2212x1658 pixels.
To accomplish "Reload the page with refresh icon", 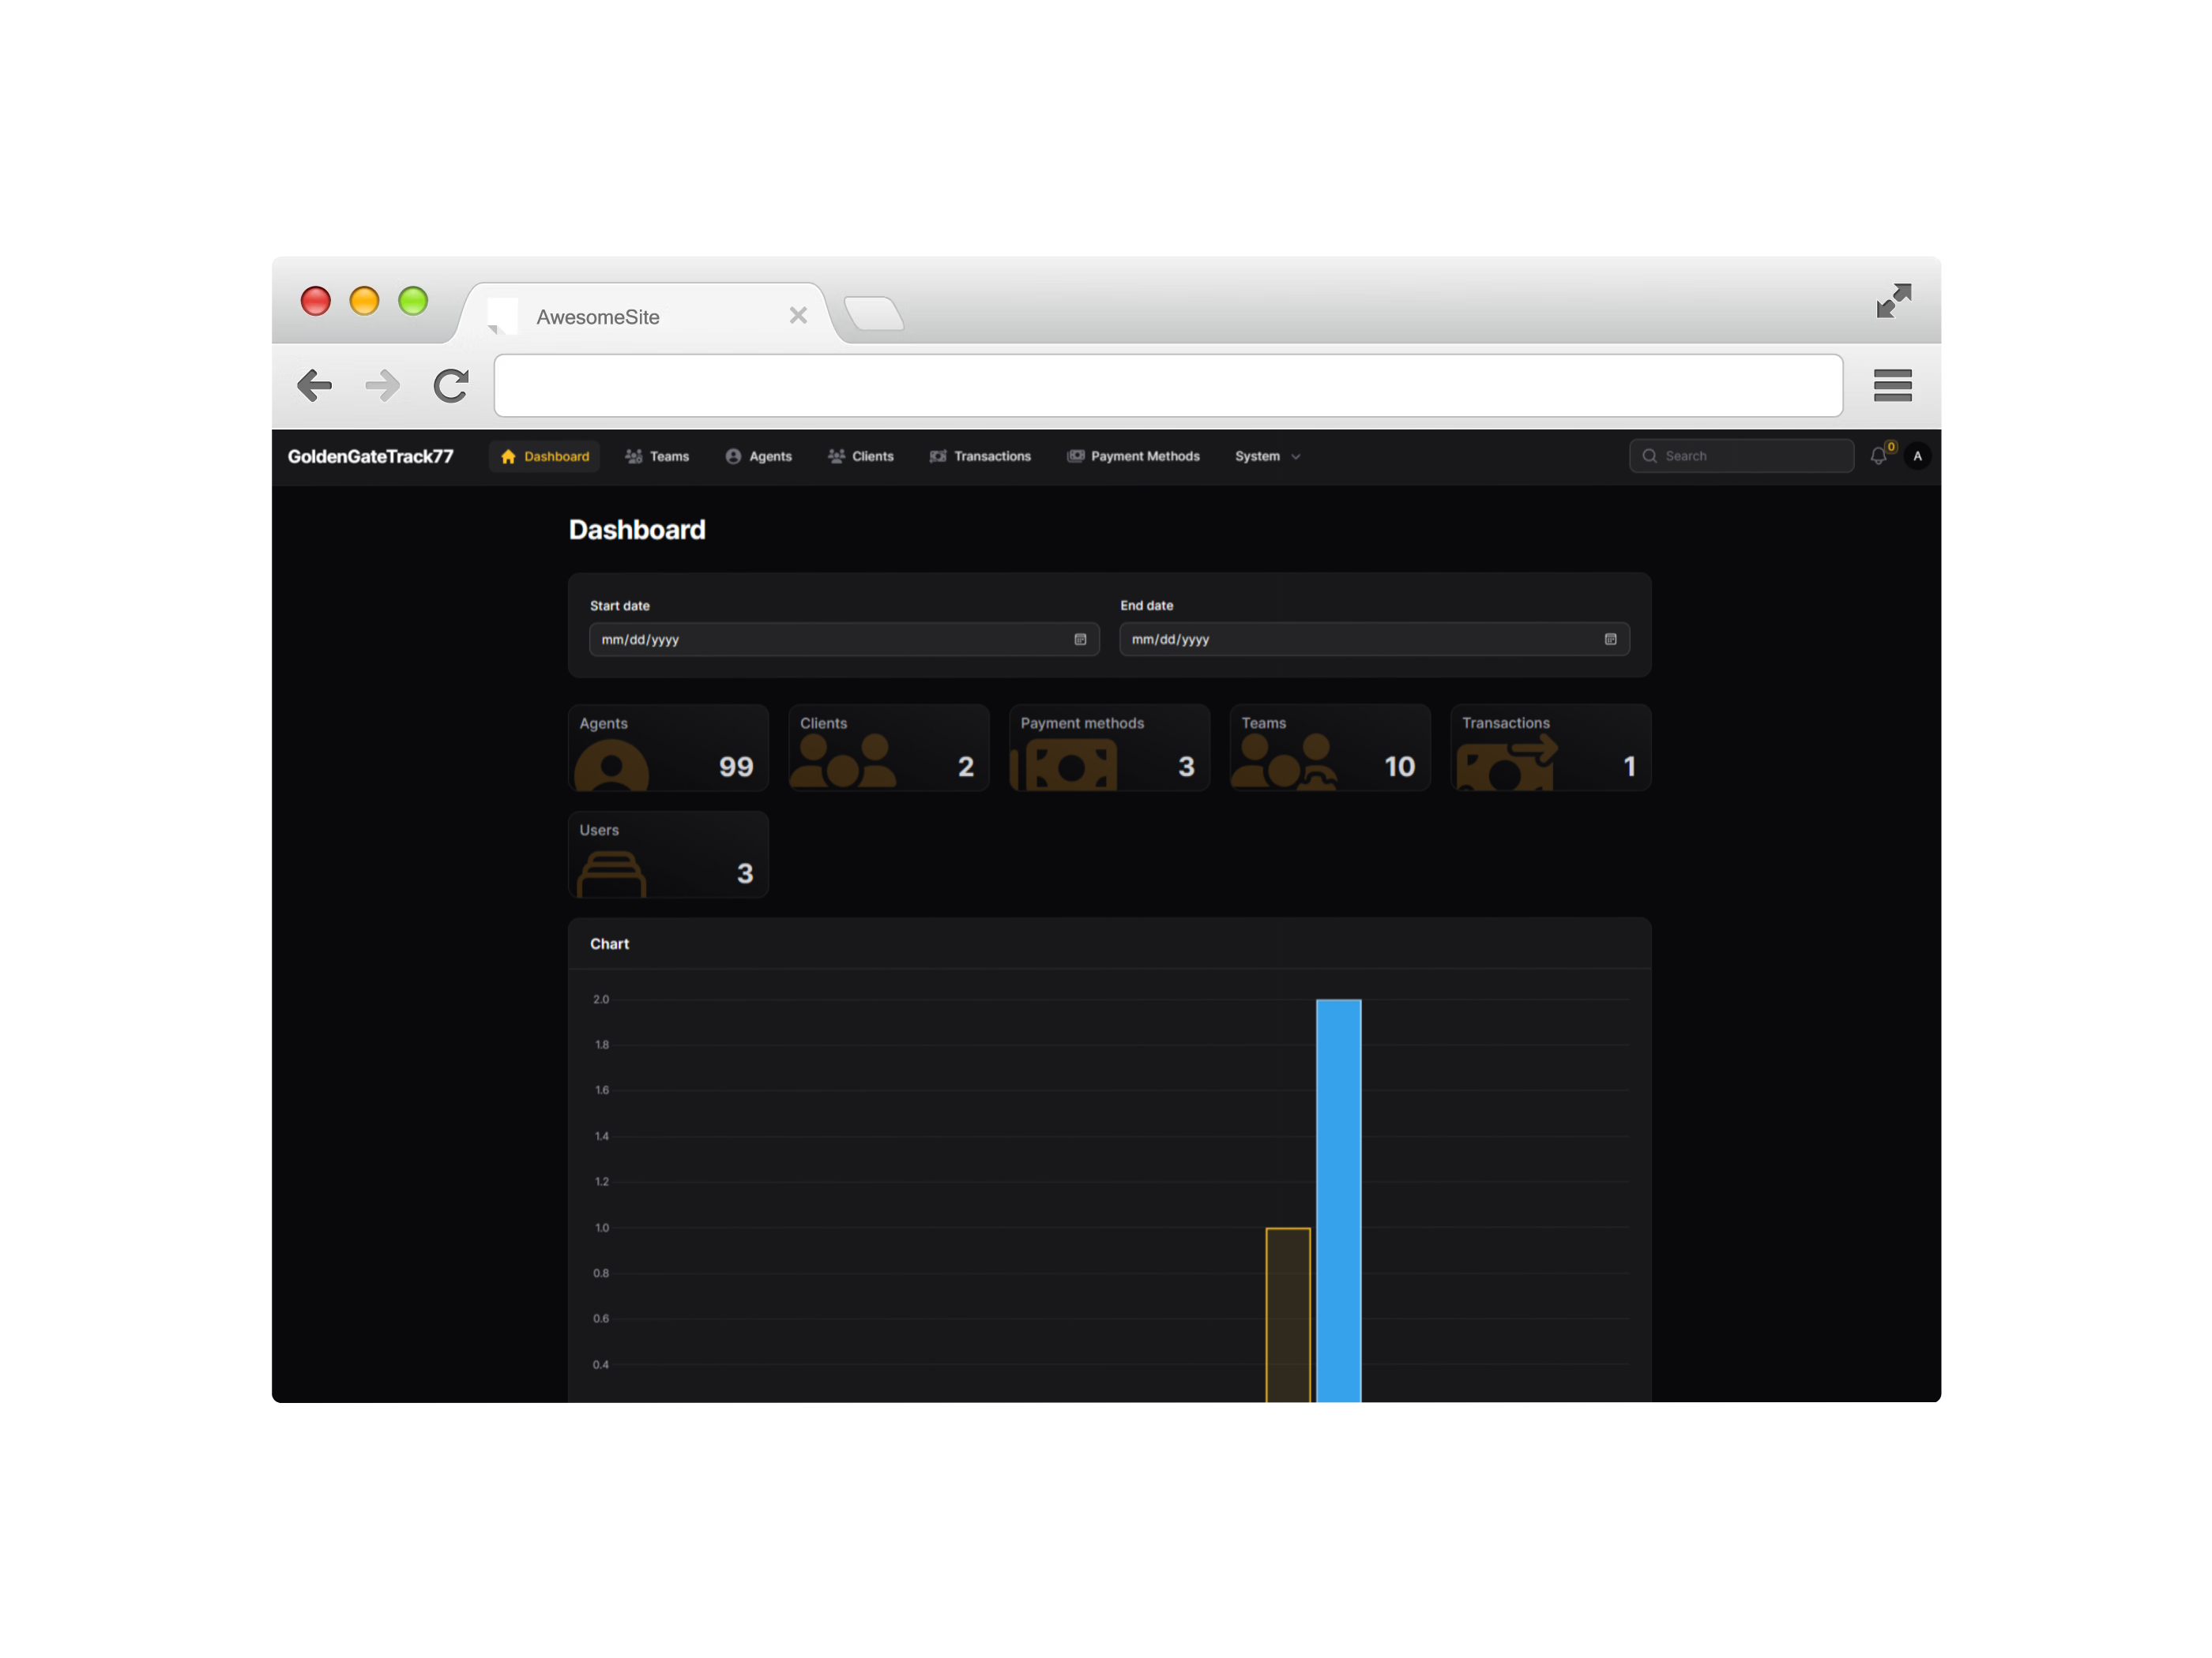I will click(451, 384).
